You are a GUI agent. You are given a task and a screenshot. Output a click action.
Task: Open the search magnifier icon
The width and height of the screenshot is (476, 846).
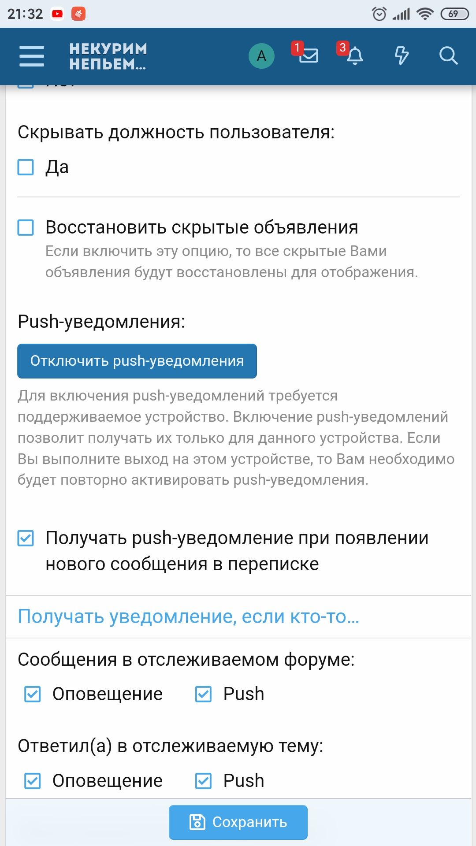(x=448, y=56)
